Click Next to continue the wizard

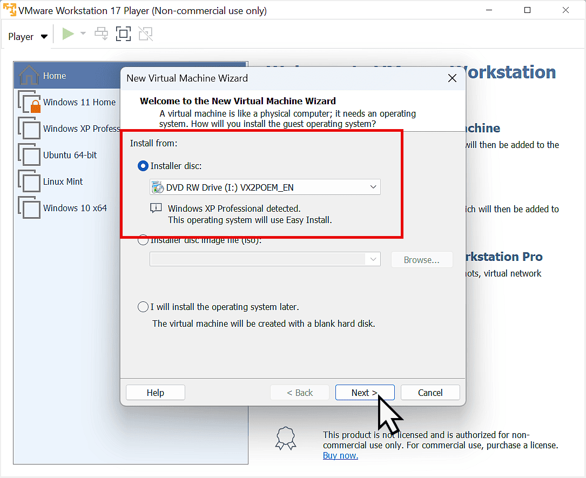pos(365,392)
